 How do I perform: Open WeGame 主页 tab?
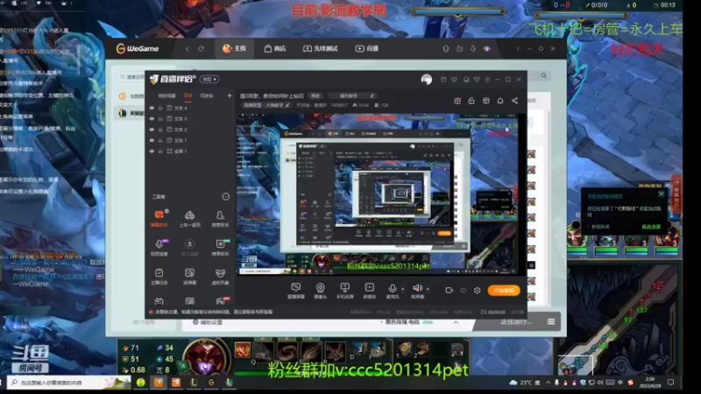(234, 48)
